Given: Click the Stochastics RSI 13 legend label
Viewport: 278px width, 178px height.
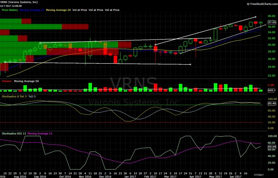Looking at the screenshot, I should click(x=14, y=133).
